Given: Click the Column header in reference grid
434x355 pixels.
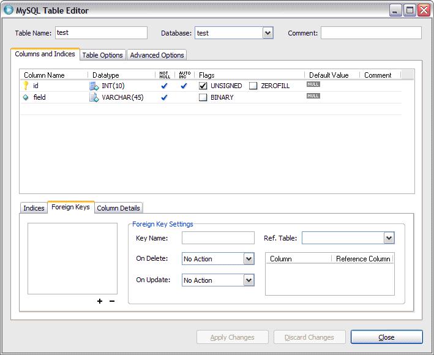Looking at the screenshot, I should tap(299, 259).
